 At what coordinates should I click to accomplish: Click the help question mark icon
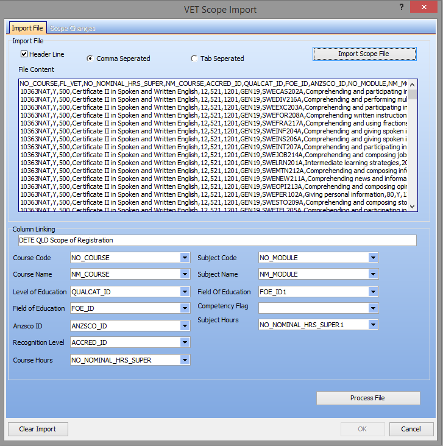coord(401,7)
